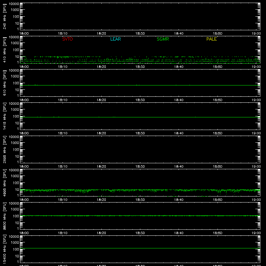Image resolution: width=266 pixels, height=266 pixels.
Task: Click 18:50 tick under the 2695 MHz panel
Action: [x=217, y=167]
